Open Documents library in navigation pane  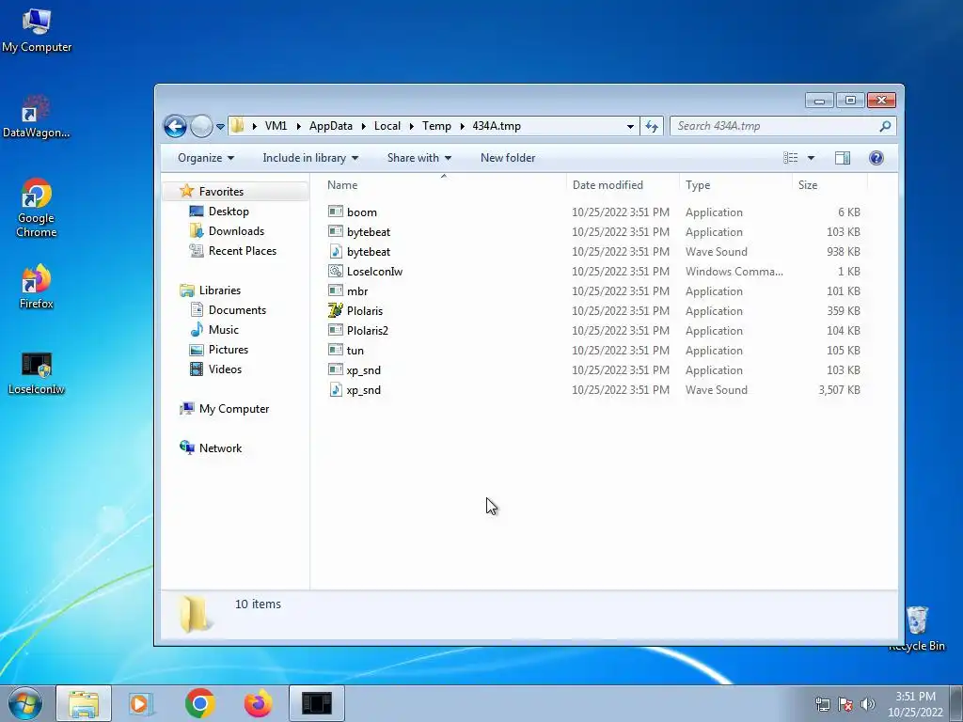point(237,310)
